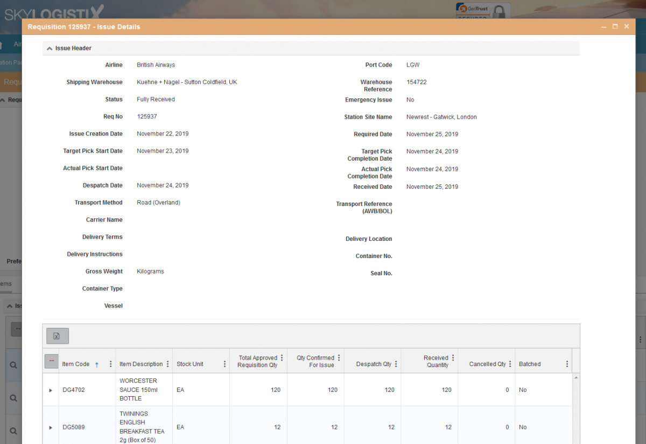Click the Batched column header to sort
Image resolution: width=646 pixels, height=444 pixels.
click(x=529, y=363)
